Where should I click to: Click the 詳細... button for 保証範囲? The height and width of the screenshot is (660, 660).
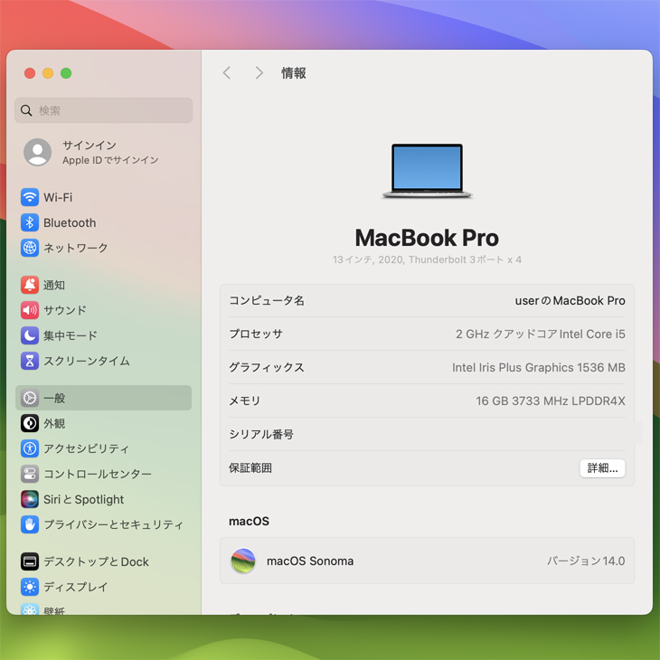(602, 468)
